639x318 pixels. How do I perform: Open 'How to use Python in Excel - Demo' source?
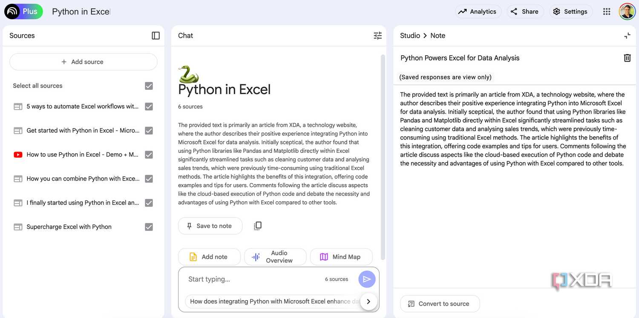(83, 155)
